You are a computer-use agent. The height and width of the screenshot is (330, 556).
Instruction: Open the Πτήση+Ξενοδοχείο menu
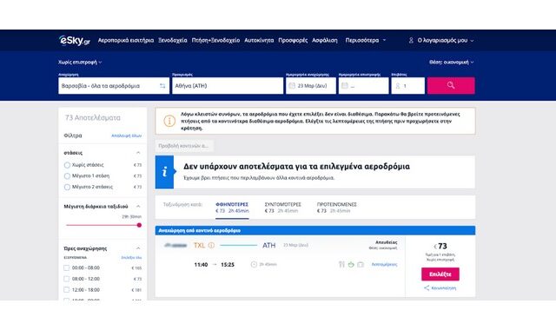click(x=215, y=41)
